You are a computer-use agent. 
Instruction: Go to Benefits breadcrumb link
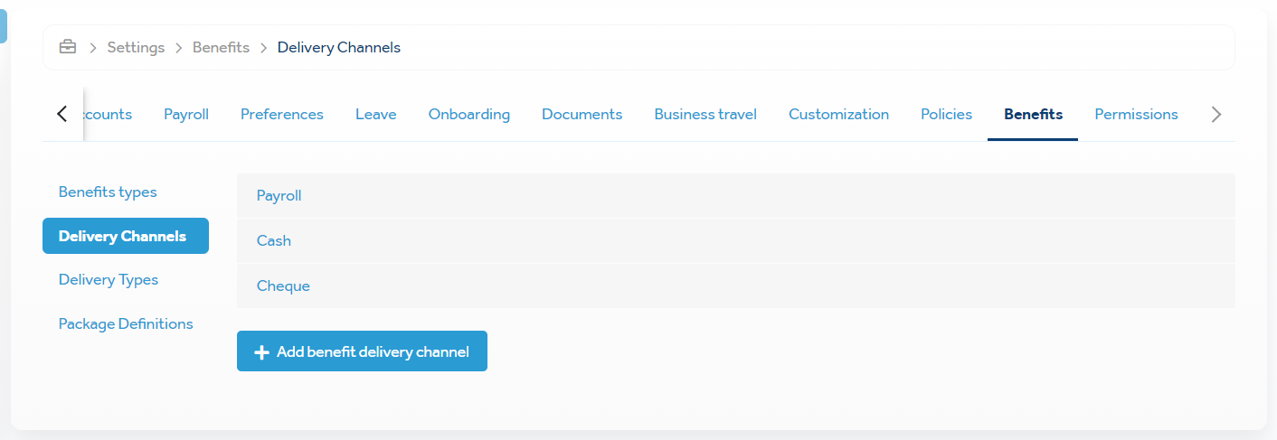221,47
